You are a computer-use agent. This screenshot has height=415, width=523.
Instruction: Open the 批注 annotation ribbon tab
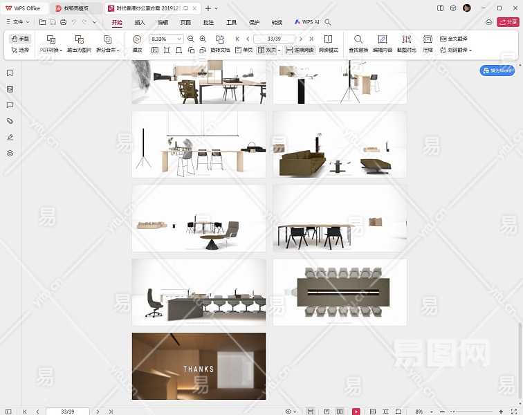pyautogui.click(x=208, y=22)
